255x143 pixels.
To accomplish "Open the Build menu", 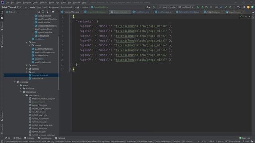I will pyautogui.click(x=51, y=3).
